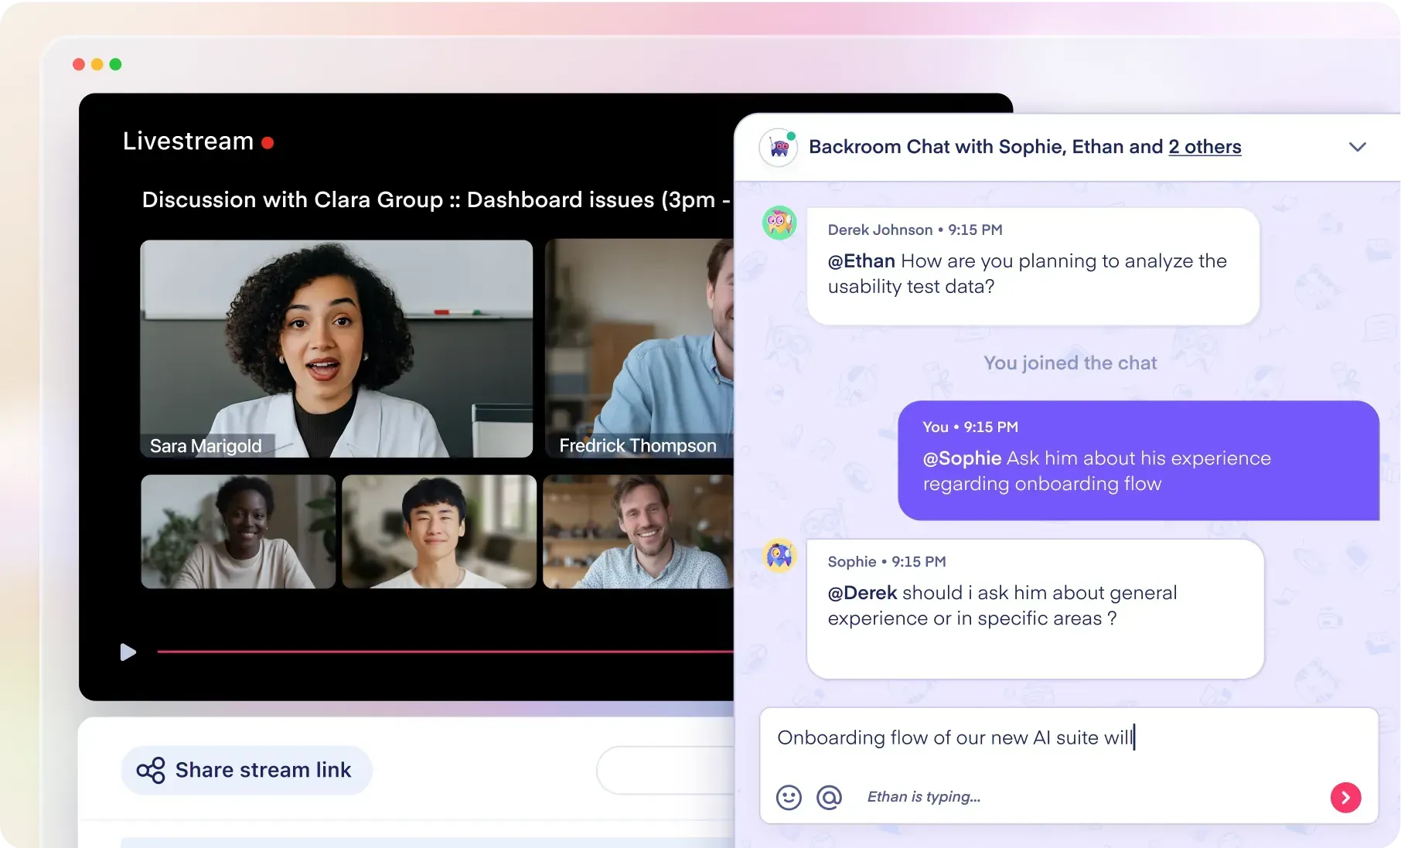Click Sophie's avatar beside her message
Viewport: 1401px width, 848px height.
779,555
